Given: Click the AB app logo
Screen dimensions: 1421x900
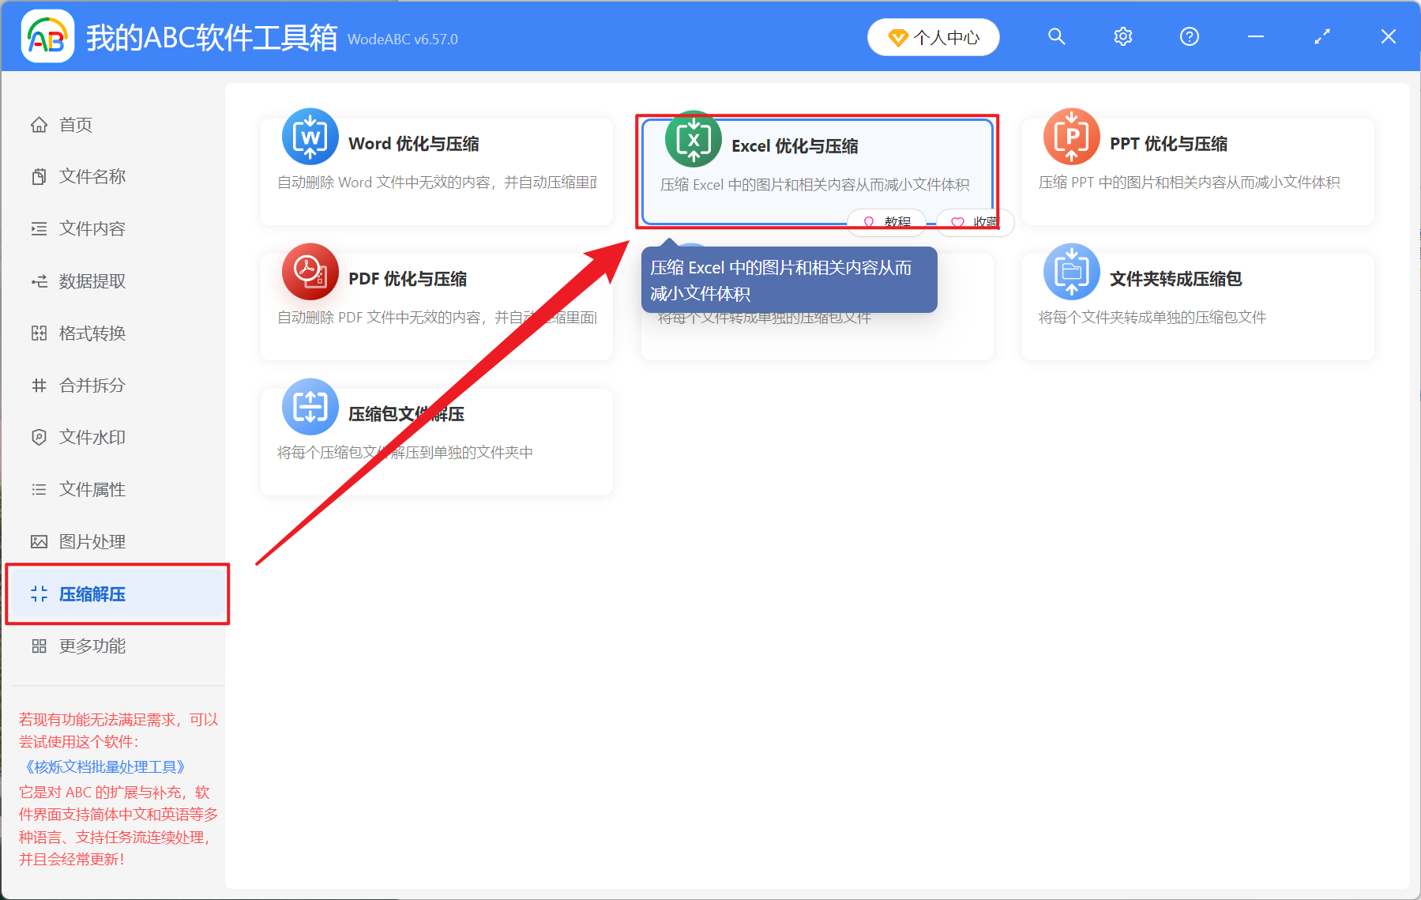Looking at the screenshot, I should tap(47, 36).
